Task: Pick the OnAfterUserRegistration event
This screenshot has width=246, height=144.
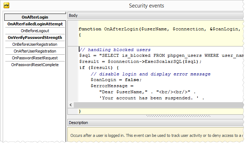Action: (x=35, y=51)
